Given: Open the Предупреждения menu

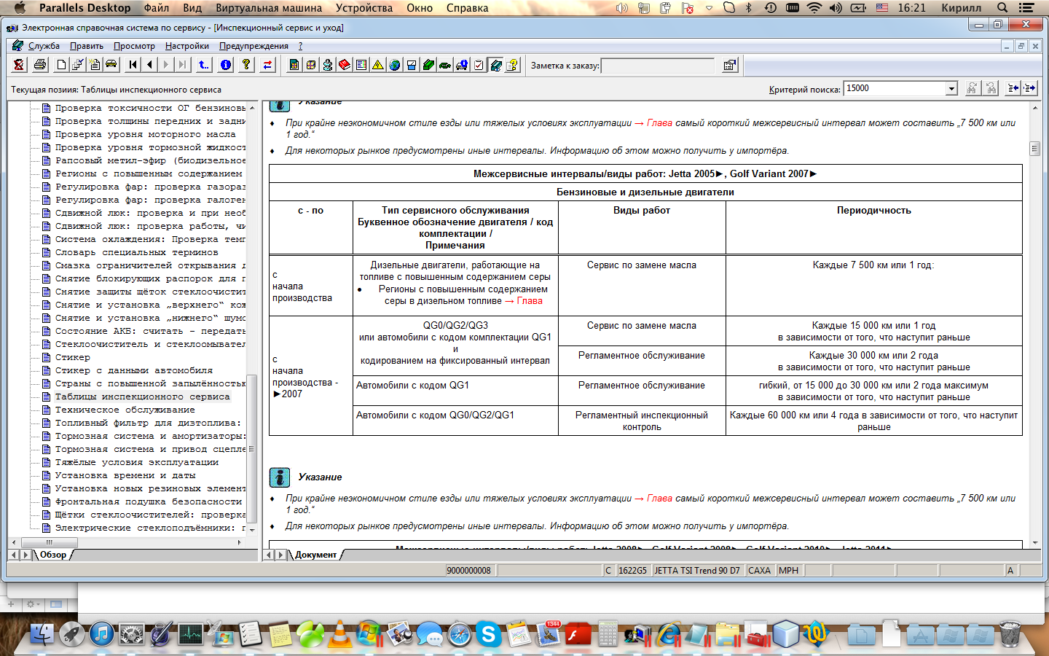Looking at the screenshot, I should coord(254,46).
